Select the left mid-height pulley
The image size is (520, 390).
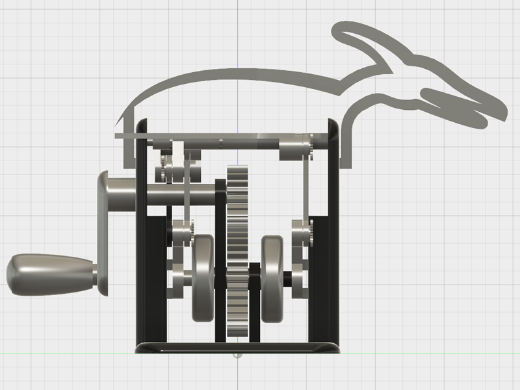point(182,233)
